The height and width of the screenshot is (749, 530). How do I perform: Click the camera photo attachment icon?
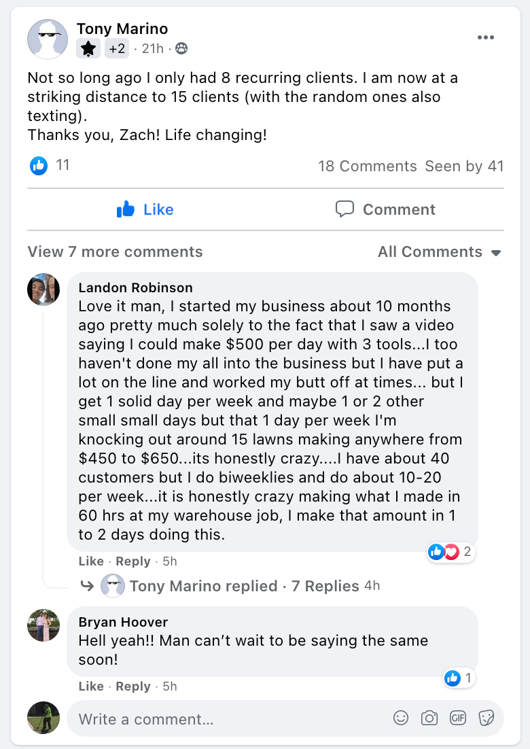pos(429,718)
